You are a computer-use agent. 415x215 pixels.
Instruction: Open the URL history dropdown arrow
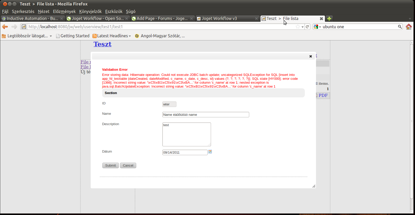pyautogui.click(x=302, y=27)
